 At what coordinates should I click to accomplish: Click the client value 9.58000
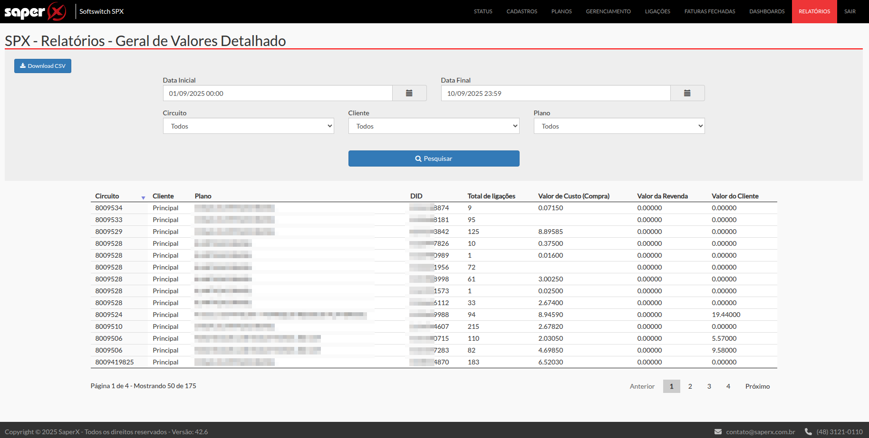724,350
